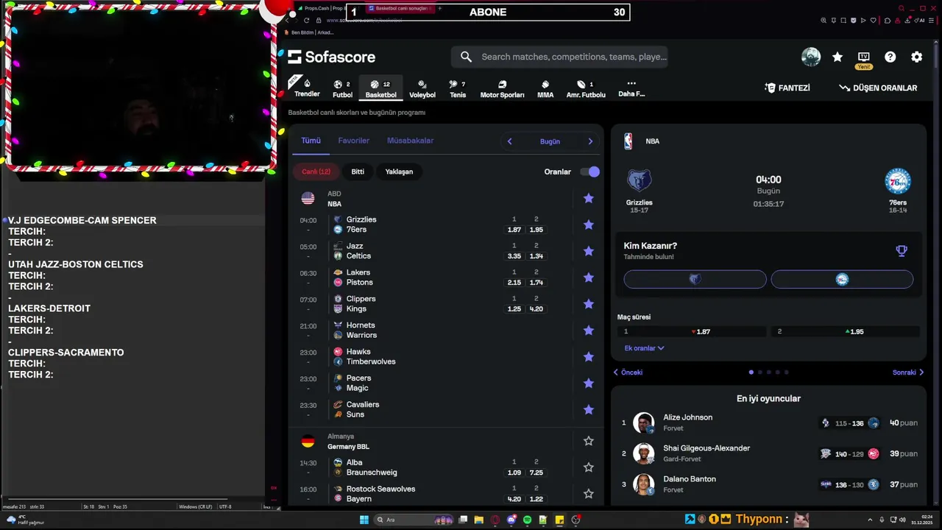942x530 pixels.
Task: Filter matches by Yaklaşan
Action: pos(399,172)
